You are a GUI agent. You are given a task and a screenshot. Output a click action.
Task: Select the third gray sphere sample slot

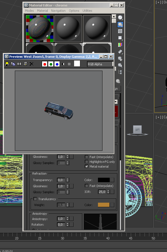[x=97, y=29]
